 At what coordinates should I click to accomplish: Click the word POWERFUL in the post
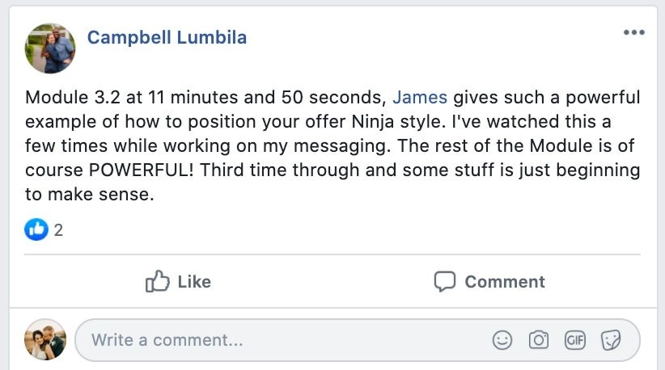pyautogui.click(x=142, y=170)
